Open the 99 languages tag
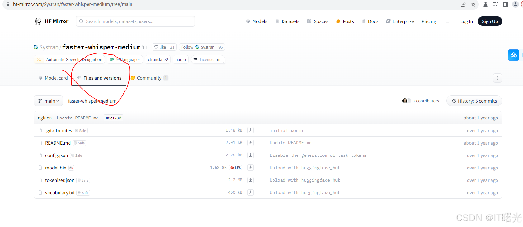This screenshot has height=227, width=523. tap(125, 59)
